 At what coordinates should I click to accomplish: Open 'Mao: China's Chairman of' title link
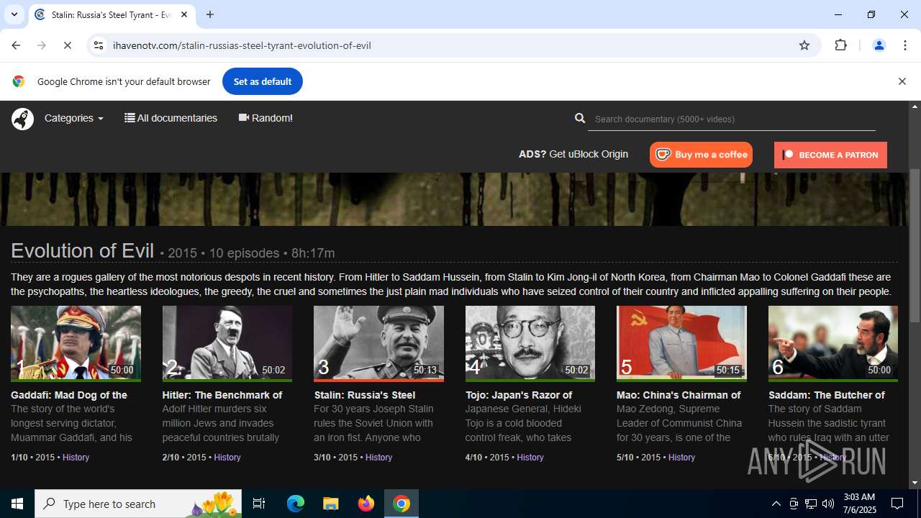(679, 395)
